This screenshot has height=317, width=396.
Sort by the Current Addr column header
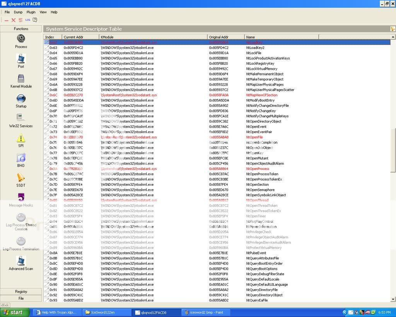(80, 37)
